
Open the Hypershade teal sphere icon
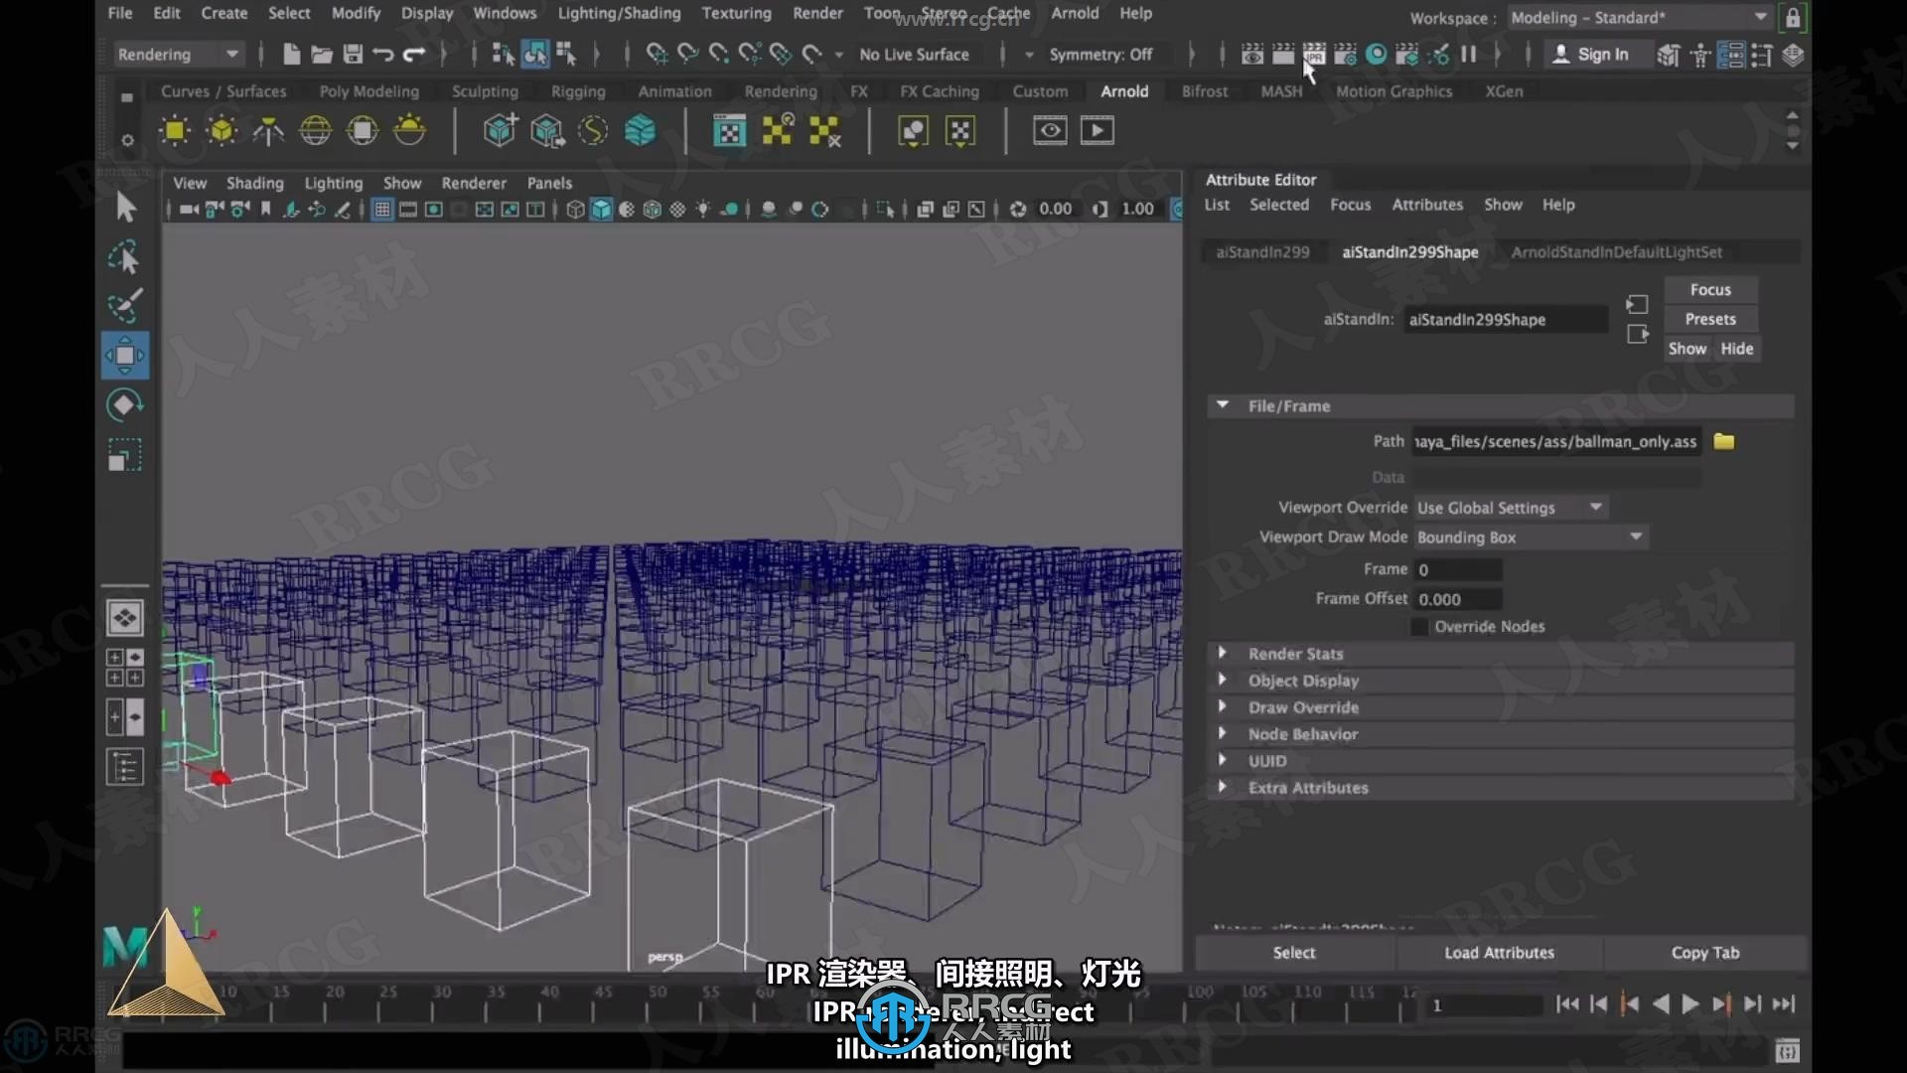click(x=1377, y=55)
